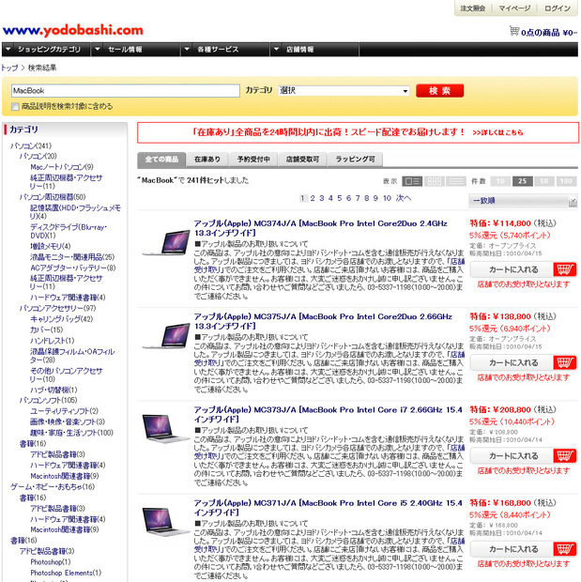Select the 在庫あり tab
Screen dimensions: 581x582
[207, 160]
